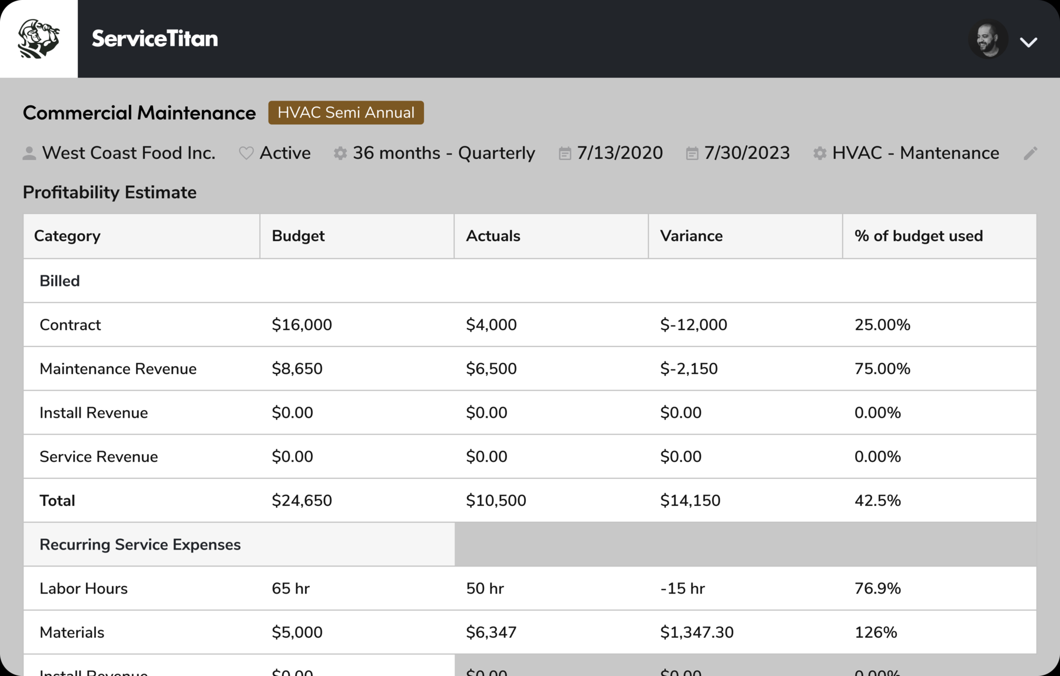Click the Materials actuals value $6,347
Viewport: 1060px width, 676px height.
coord(491,632)
